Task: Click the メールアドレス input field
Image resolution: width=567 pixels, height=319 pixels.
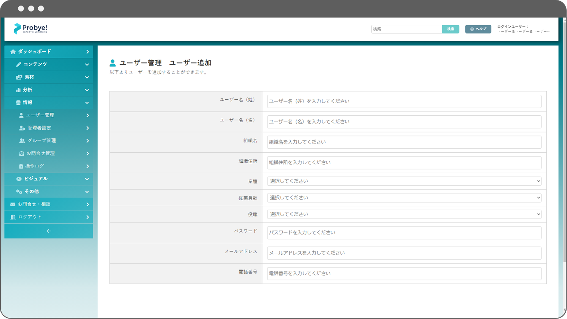Action: (x=404, y=253)
